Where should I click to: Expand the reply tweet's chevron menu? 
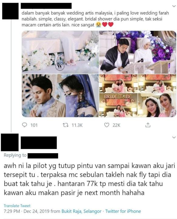174,137
